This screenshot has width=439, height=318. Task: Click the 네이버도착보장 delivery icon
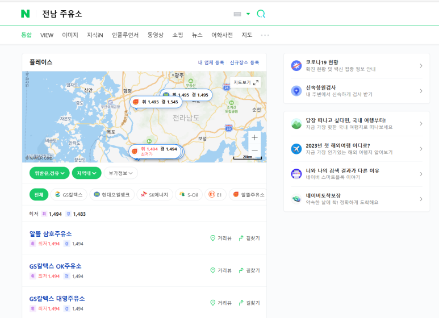click(296, 199)
